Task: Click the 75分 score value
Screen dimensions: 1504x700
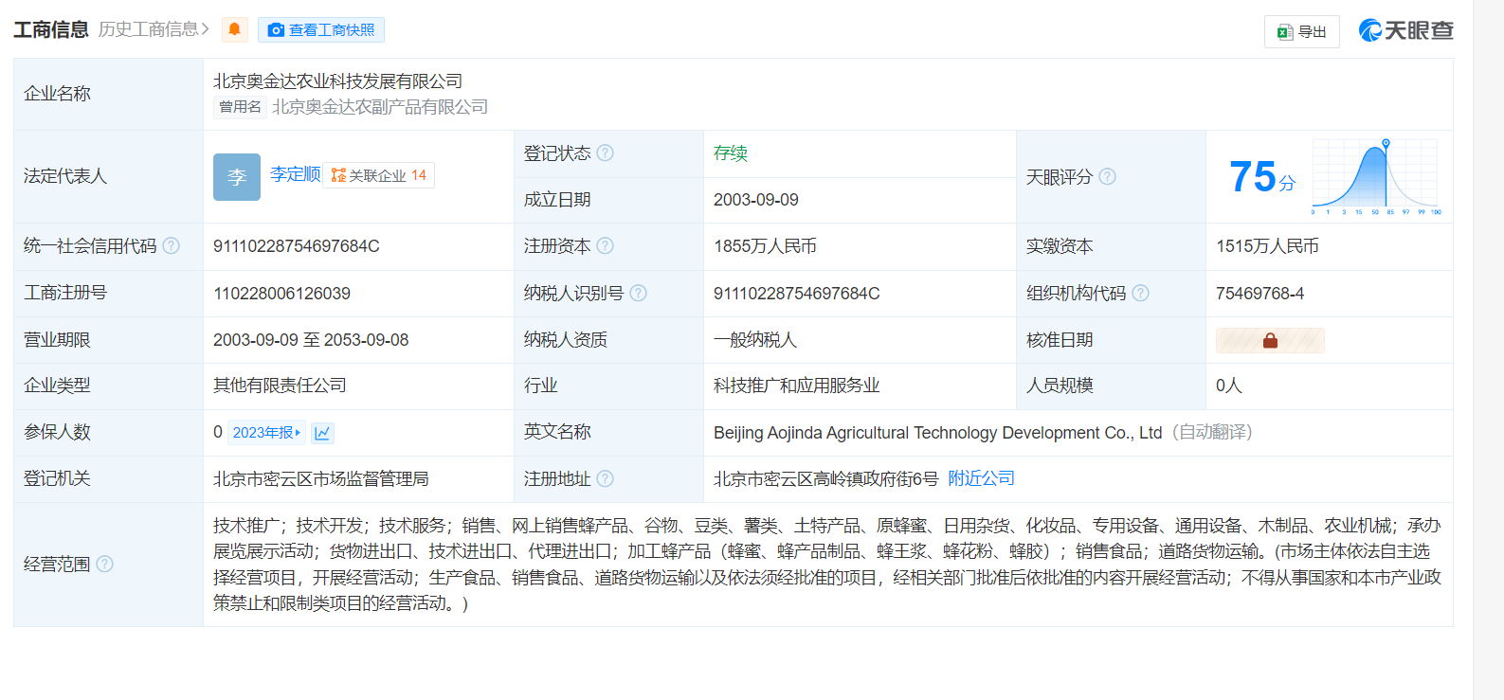Action: click(x=1261, y=177)
